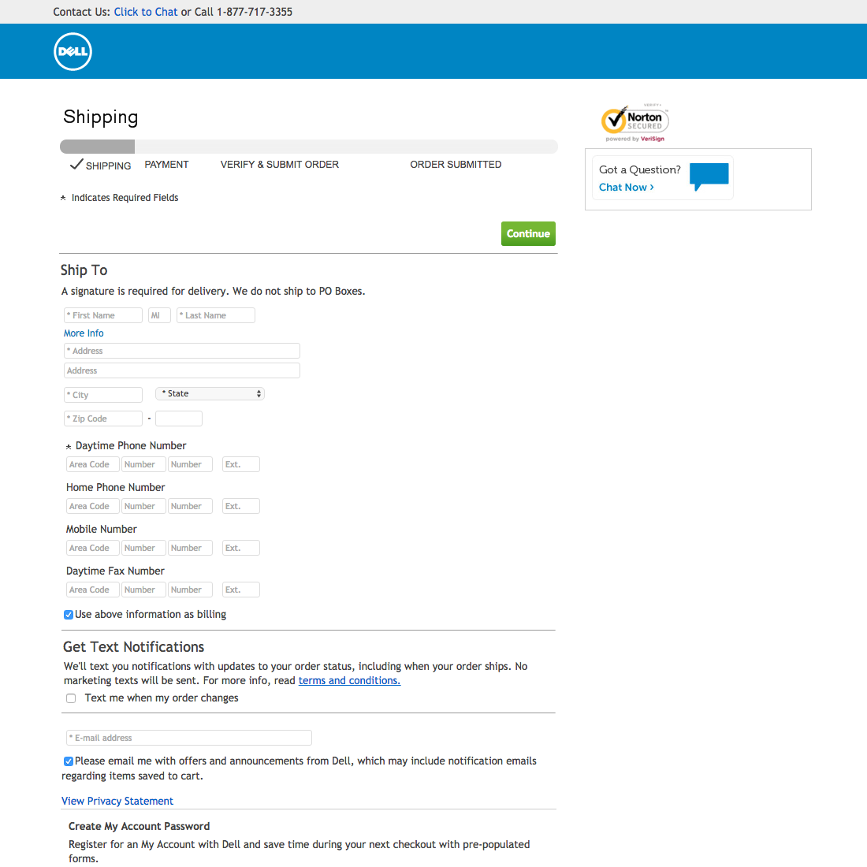This screenshot has height=867, width=867.
Task: Click the blue chat bubble icon
Action: point(709,176)
